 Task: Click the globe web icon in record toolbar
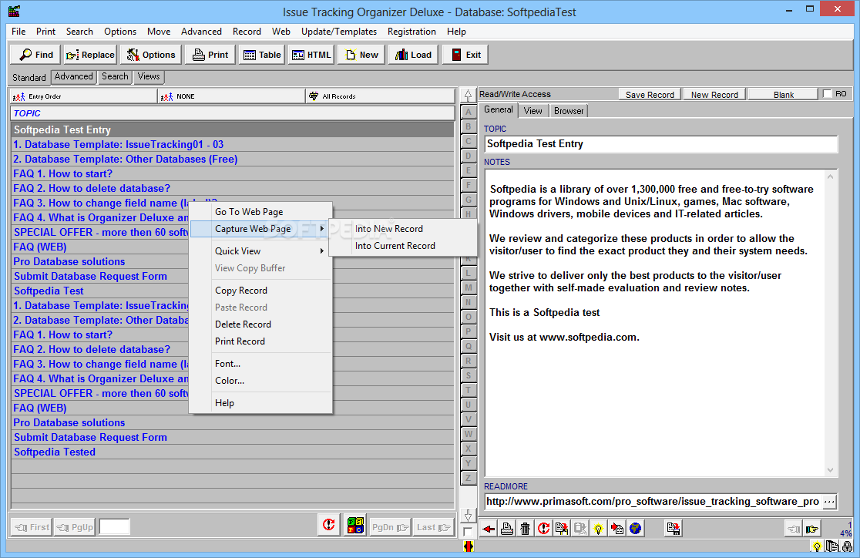[x=635, y=529]
